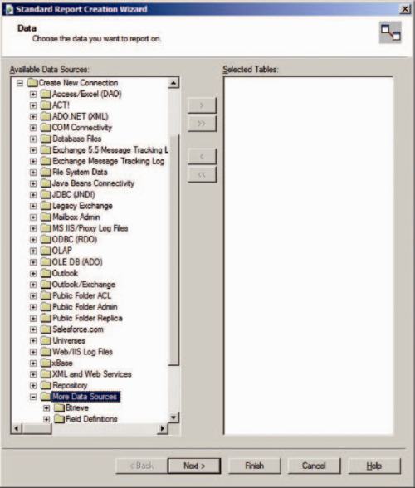Expand the Access/Excel (DAO) node
This screenshot has height=488, width=415.
click(33, 94)
